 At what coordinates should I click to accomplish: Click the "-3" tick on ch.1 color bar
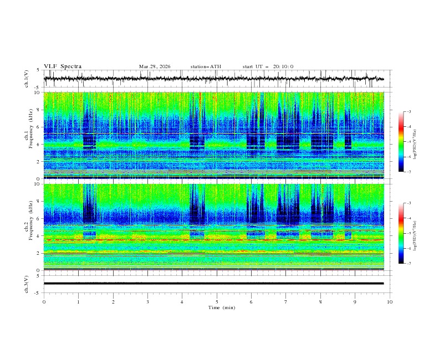[409, 111]
